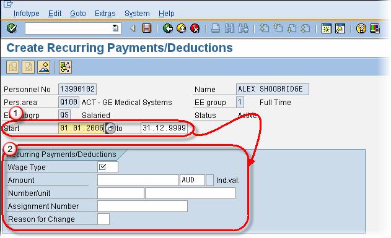The image size is (391, 238).
Task: Click the Assignment Number field
Action: coord(143,206)
